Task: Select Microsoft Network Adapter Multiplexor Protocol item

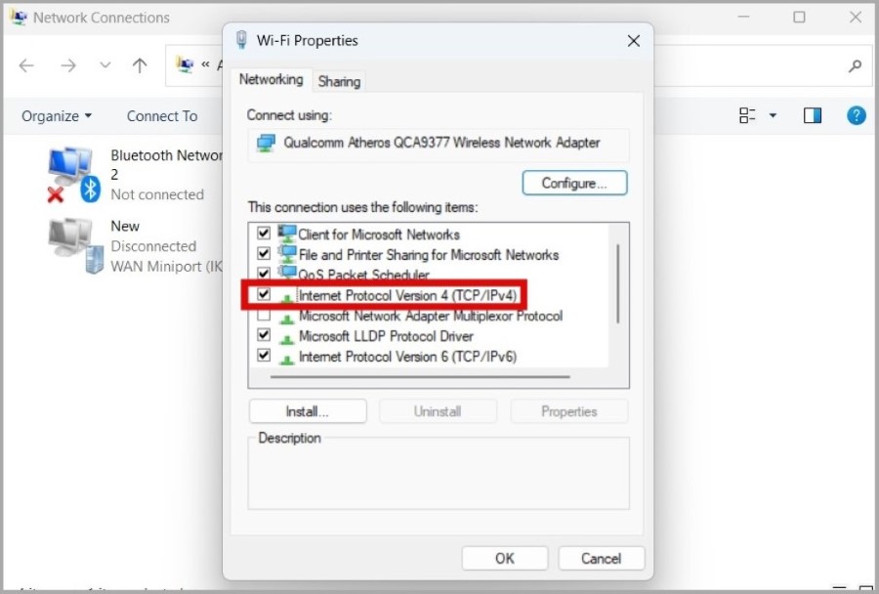Action: click(x=430, y=316)
